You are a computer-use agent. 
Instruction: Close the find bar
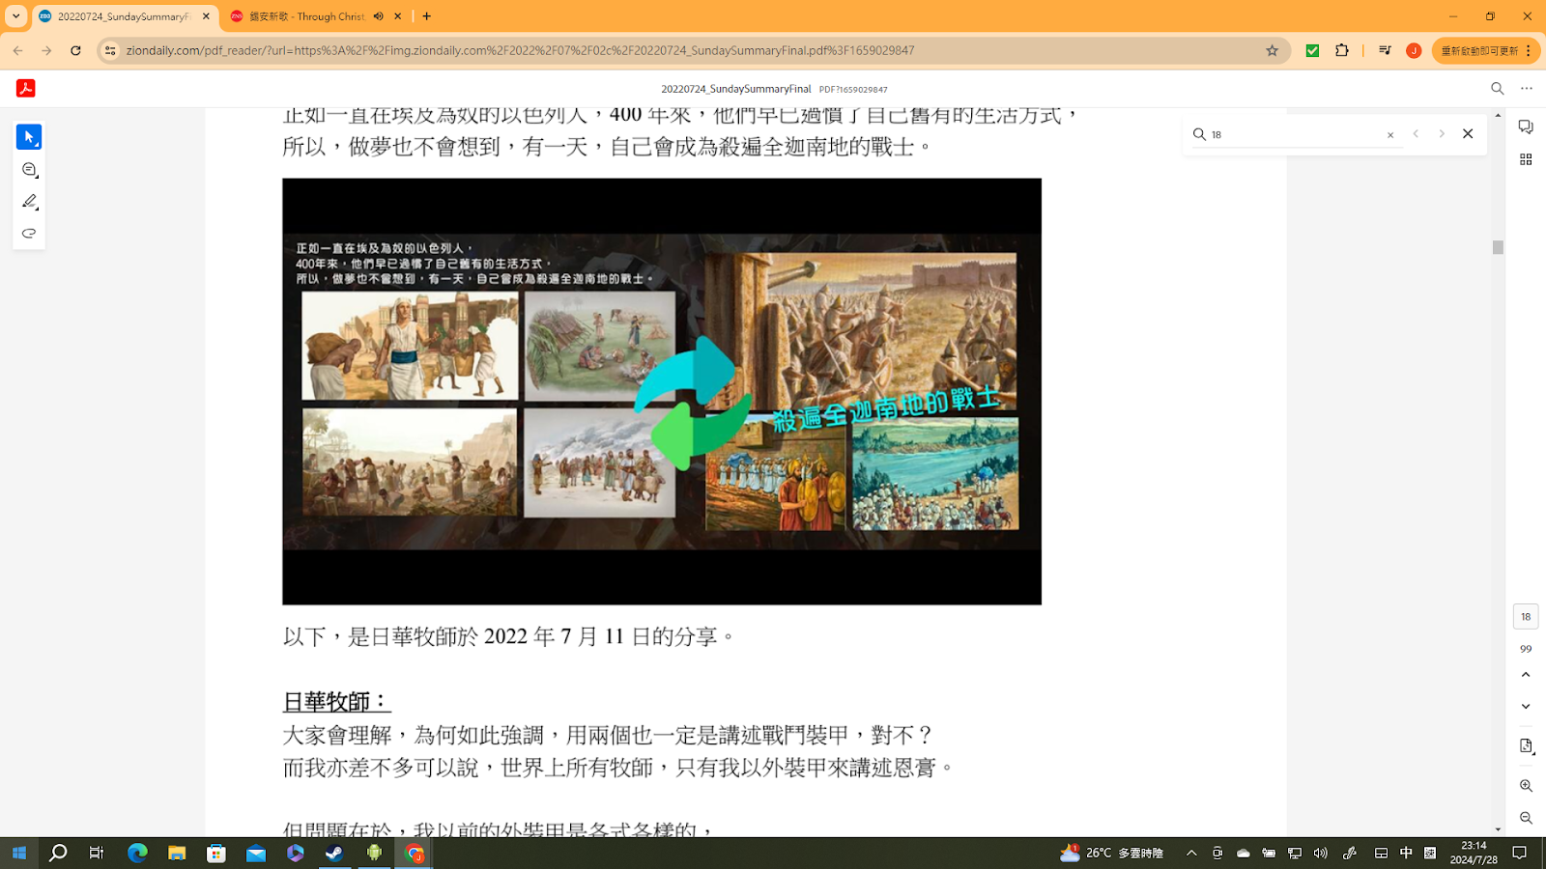pyautogui.click(x=1468, y=134)
